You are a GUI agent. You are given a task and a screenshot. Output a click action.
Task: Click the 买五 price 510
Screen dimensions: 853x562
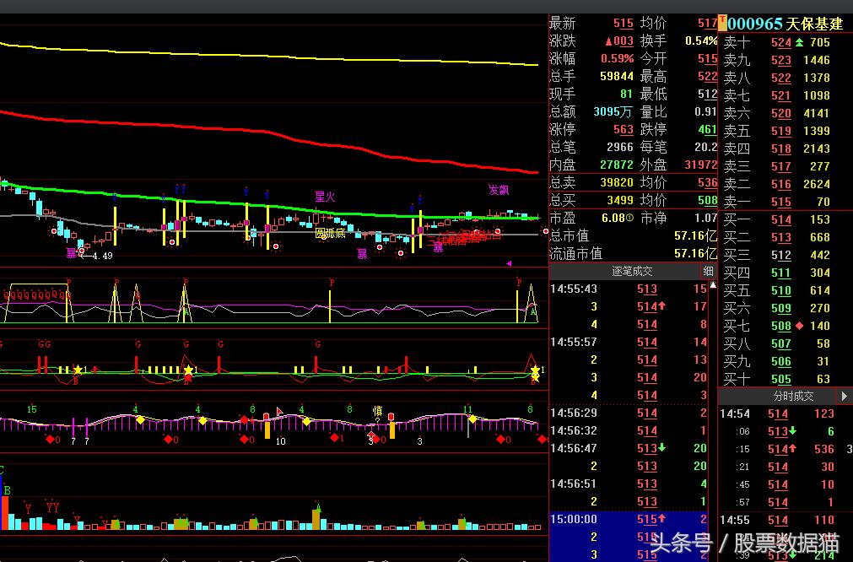click(x=780, y=290)
